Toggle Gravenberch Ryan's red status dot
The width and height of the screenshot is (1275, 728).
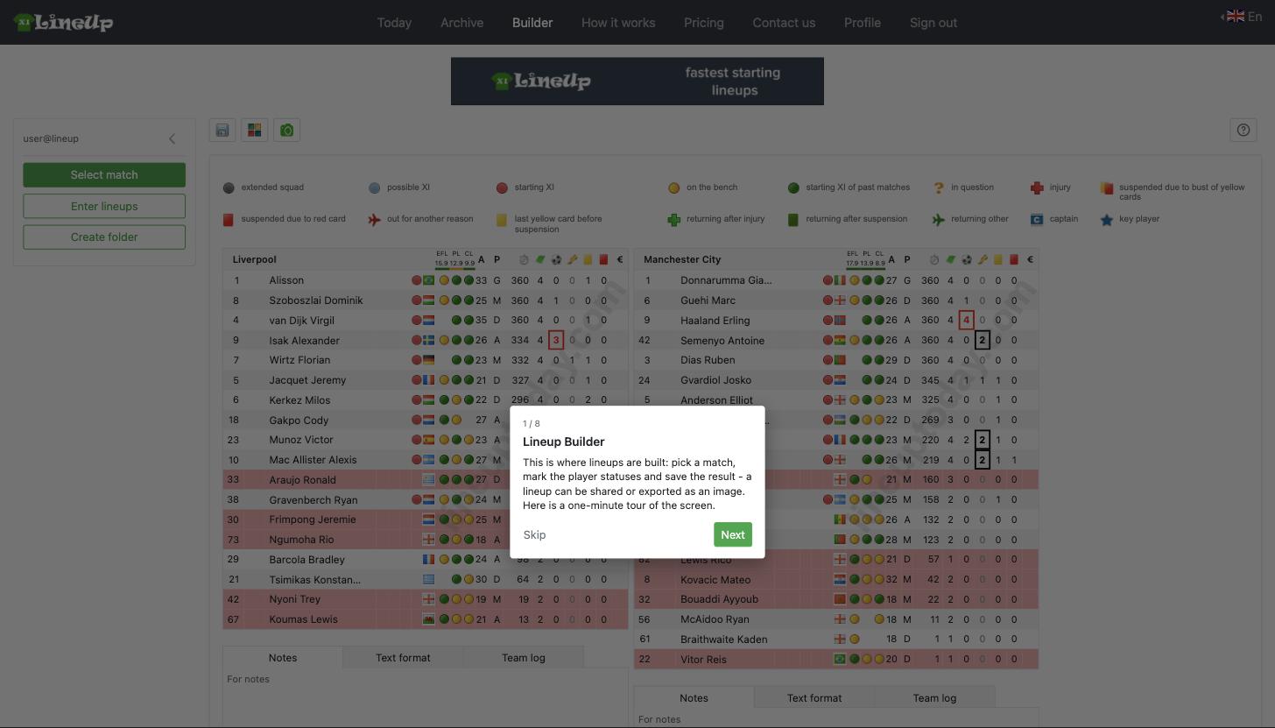(x=417, y=500)
